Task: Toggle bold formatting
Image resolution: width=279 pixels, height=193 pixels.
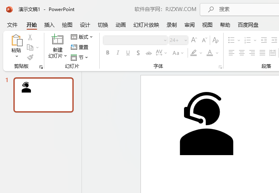Action: tap(108, 52)
